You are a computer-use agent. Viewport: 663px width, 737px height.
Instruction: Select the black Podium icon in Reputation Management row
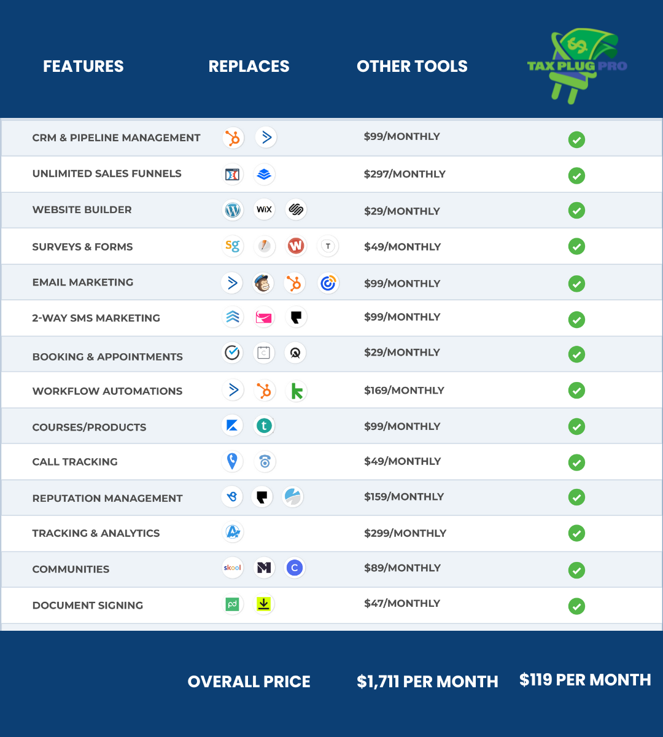[262, 497]
